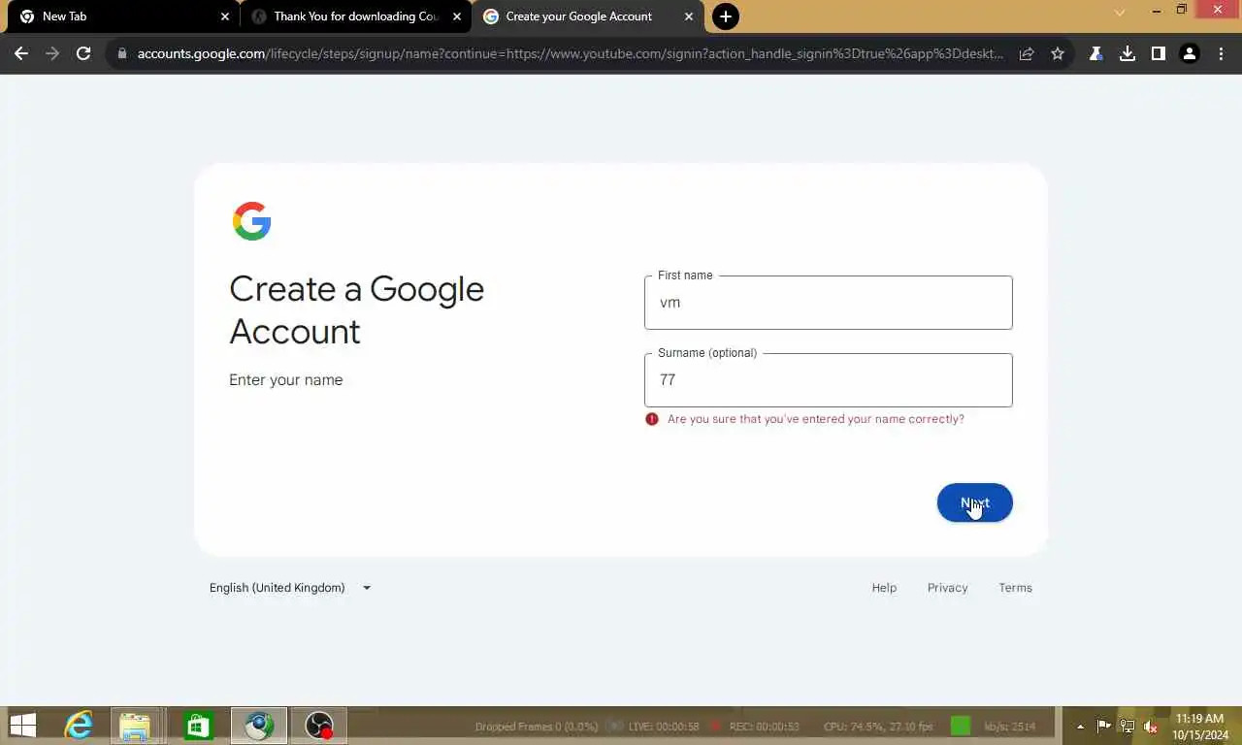Select the Create your Google Account tab

click(587, 16)
